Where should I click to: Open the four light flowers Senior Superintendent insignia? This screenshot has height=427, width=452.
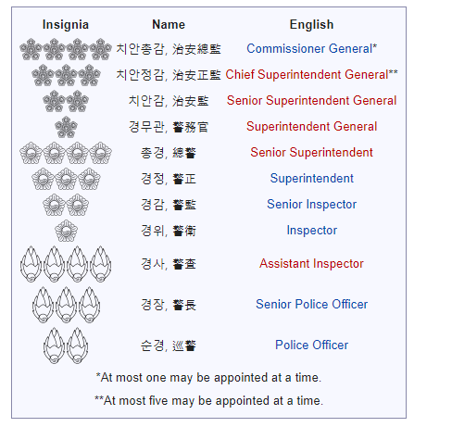[x=66, y=153]
